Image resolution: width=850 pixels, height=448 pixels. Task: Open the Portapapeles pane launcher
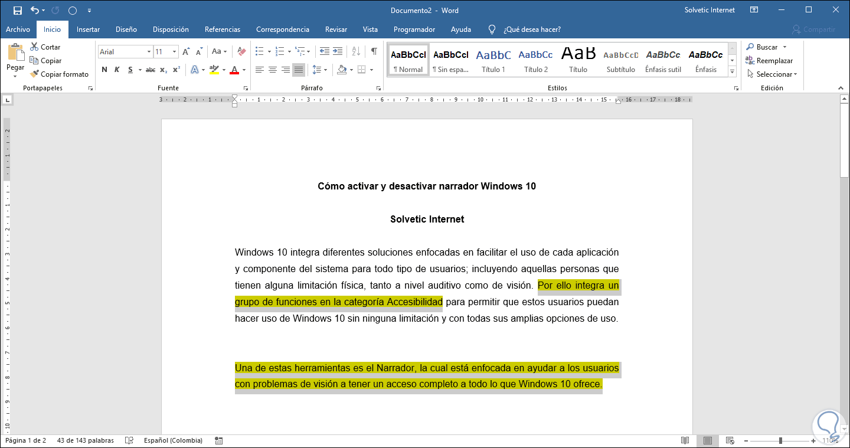coord(90,89)
